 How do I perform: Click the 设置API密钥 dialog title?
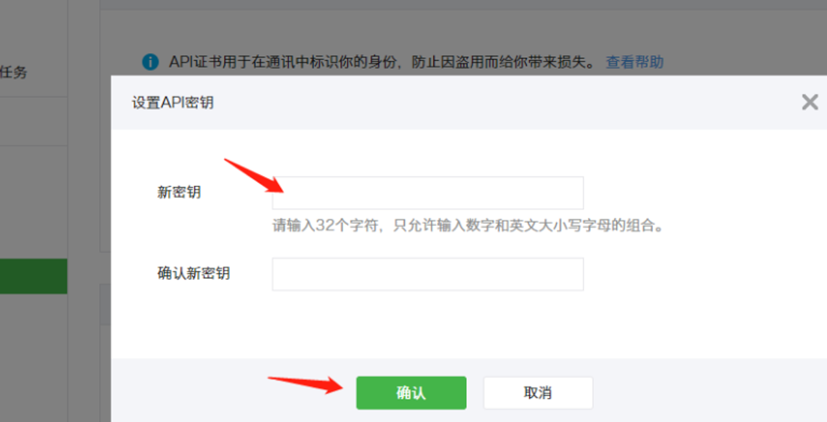pyautogui.click(x=173, y=103)
